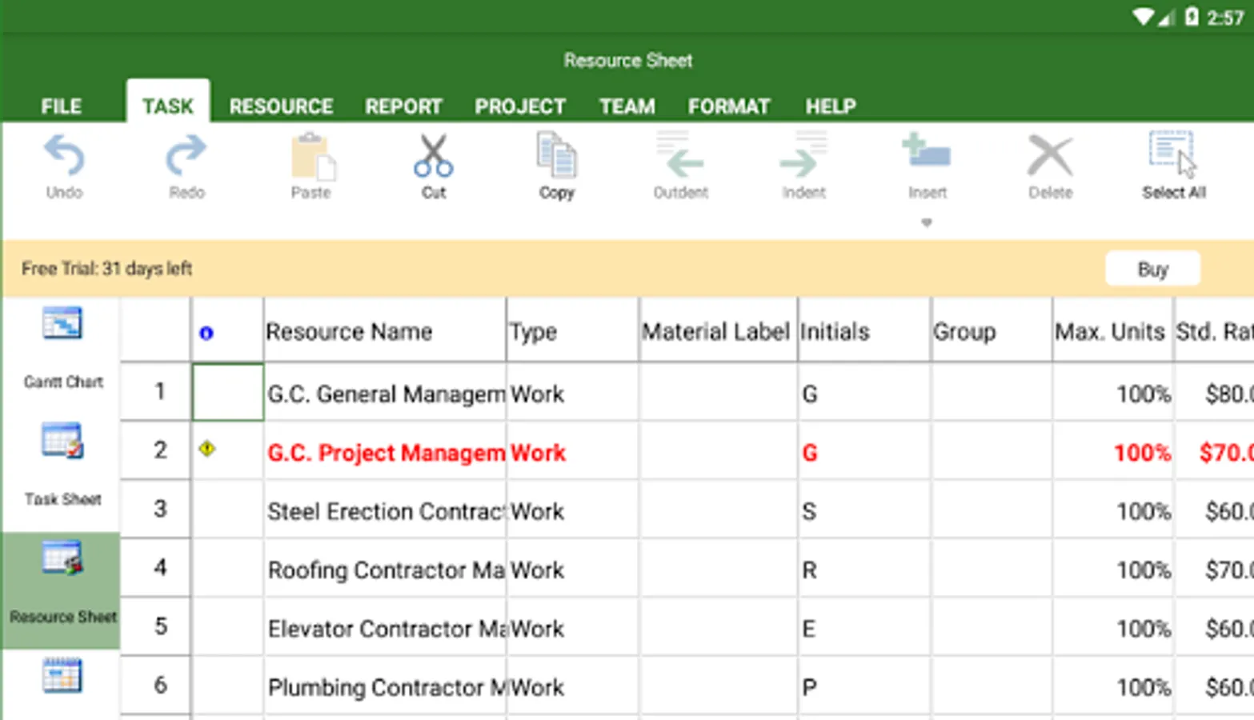1254x720 pixels.
Task: Click the Work type cell for Steel Erection
Action: [x=573, y=510]
